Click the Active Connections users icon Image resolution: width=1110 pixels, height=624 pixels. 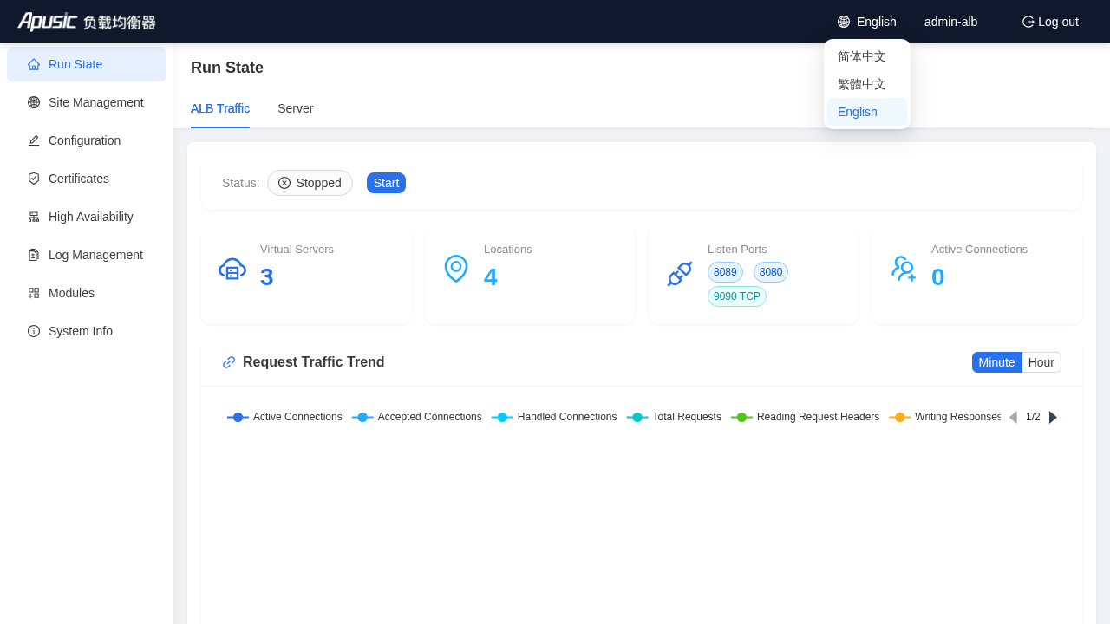point(904,269)
